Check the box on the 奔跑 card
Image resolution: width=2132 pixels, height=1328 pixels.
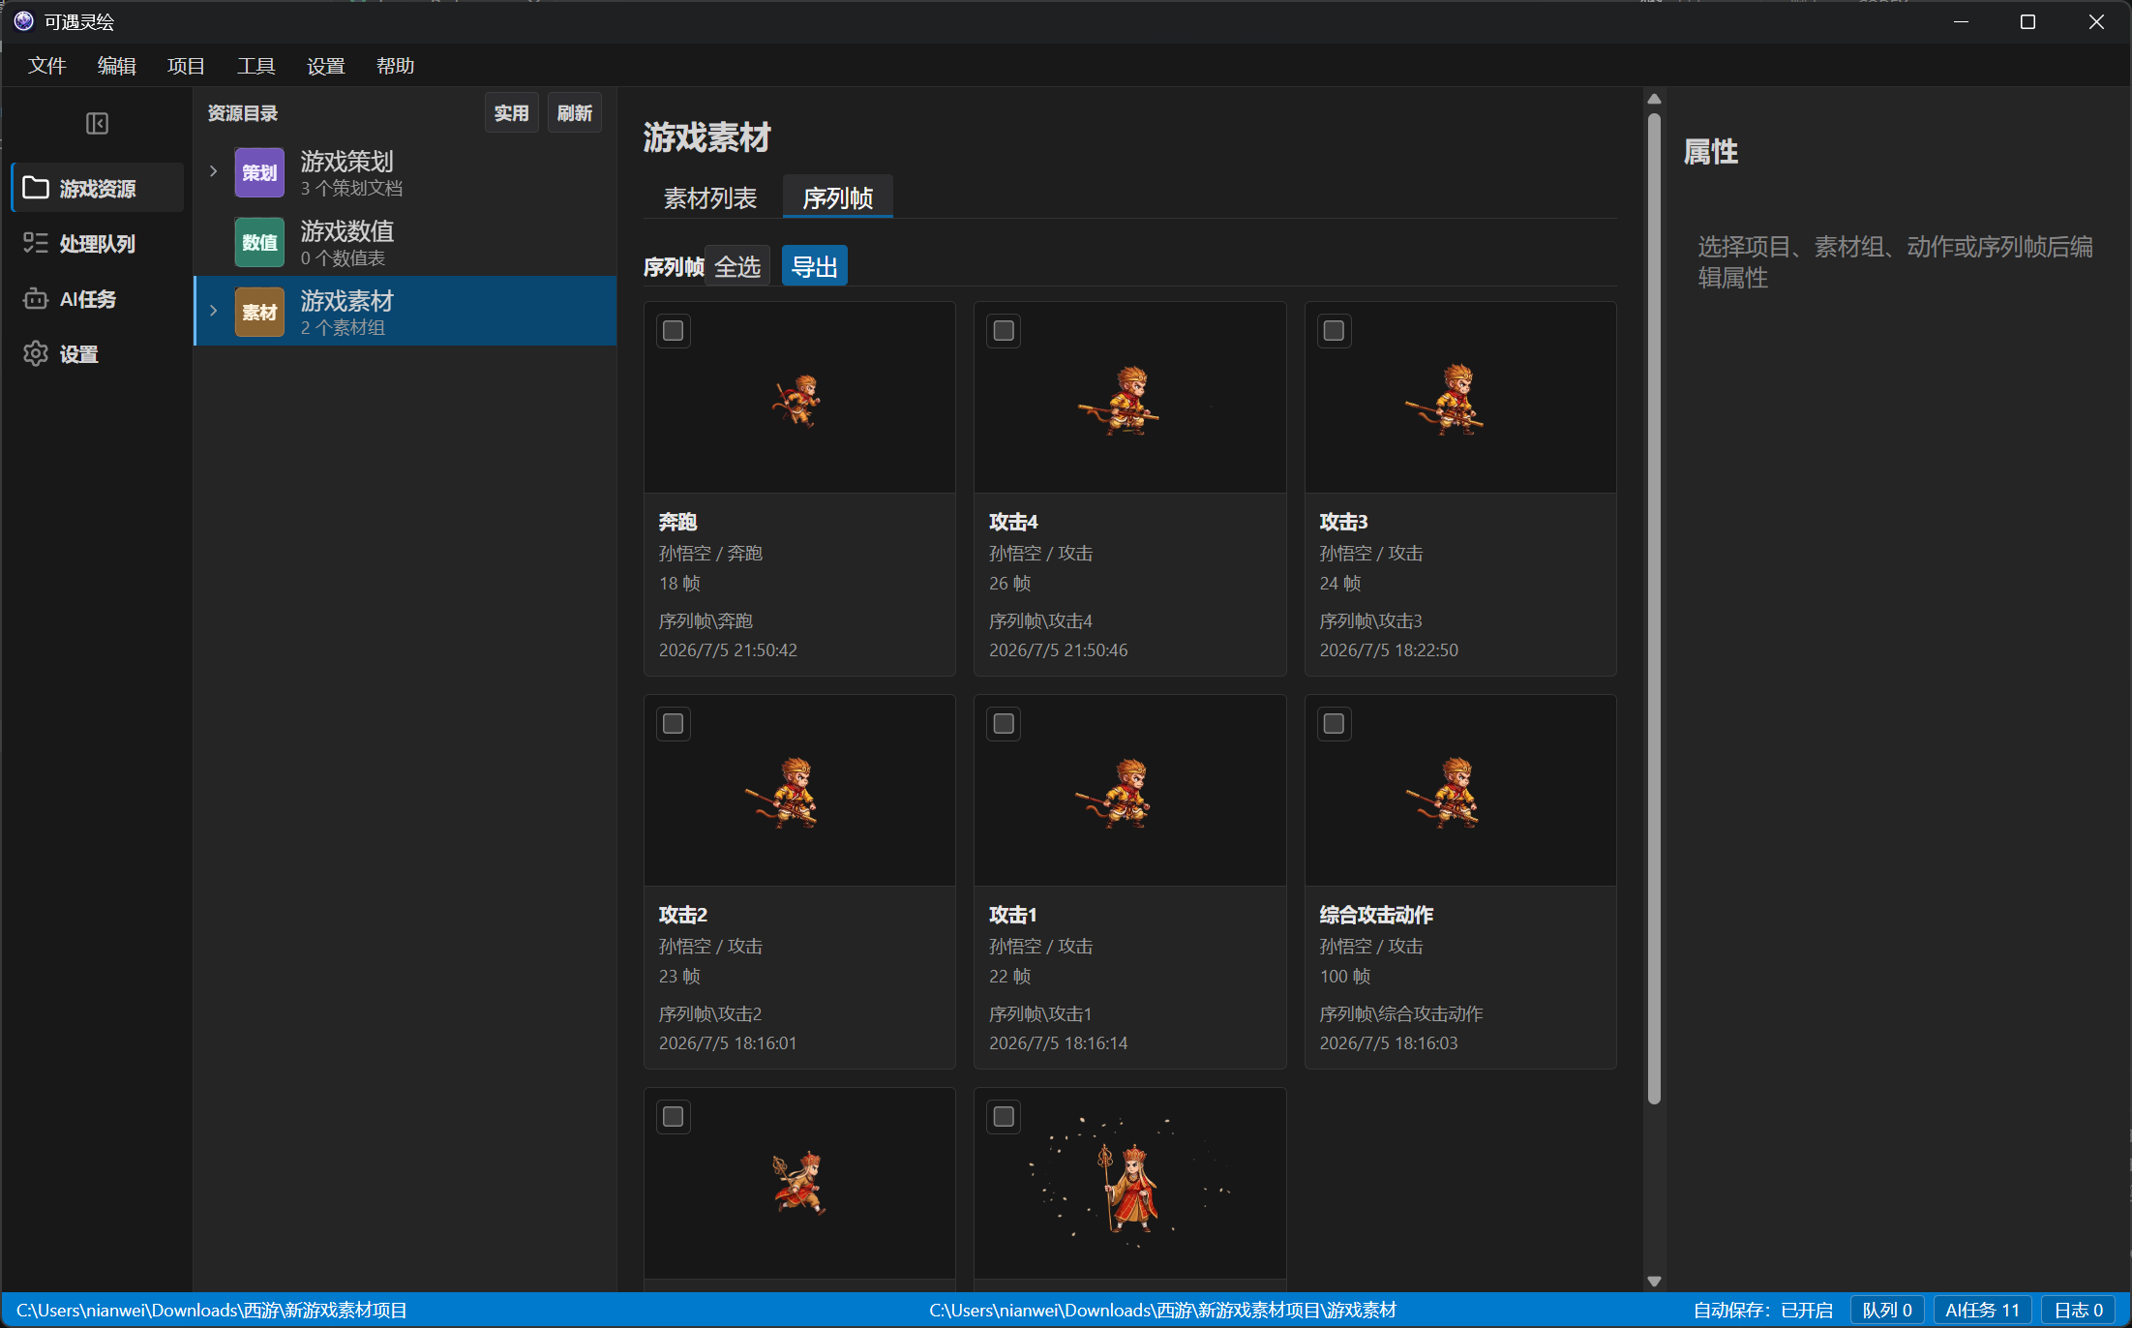[x=674, y=331]
